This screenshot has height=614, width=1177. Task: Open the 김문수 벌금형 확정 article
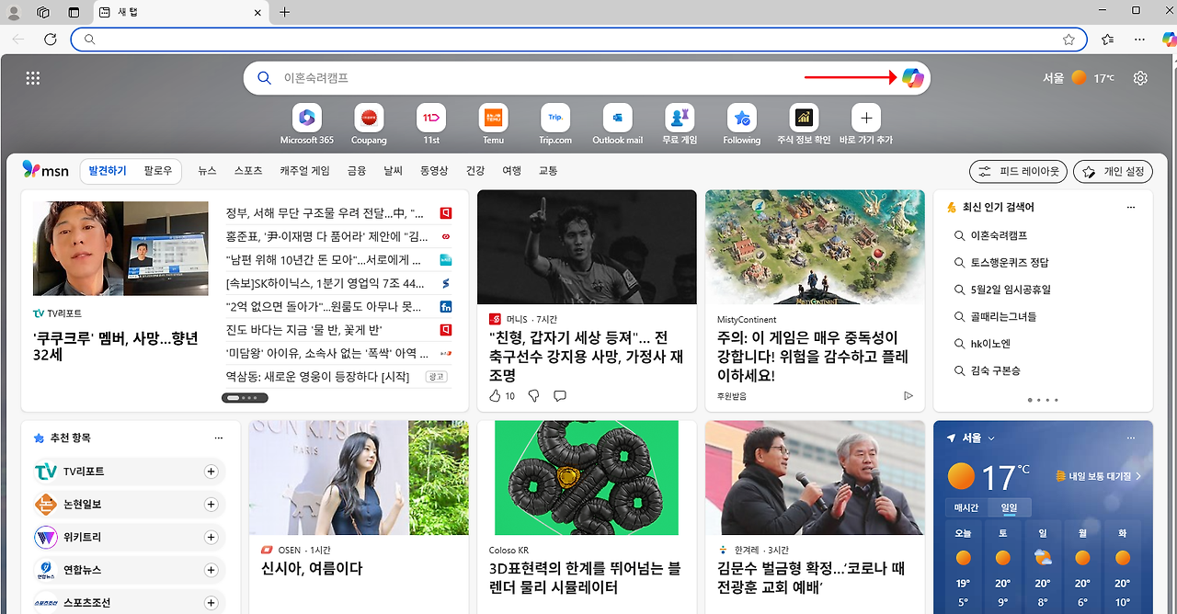812,578
